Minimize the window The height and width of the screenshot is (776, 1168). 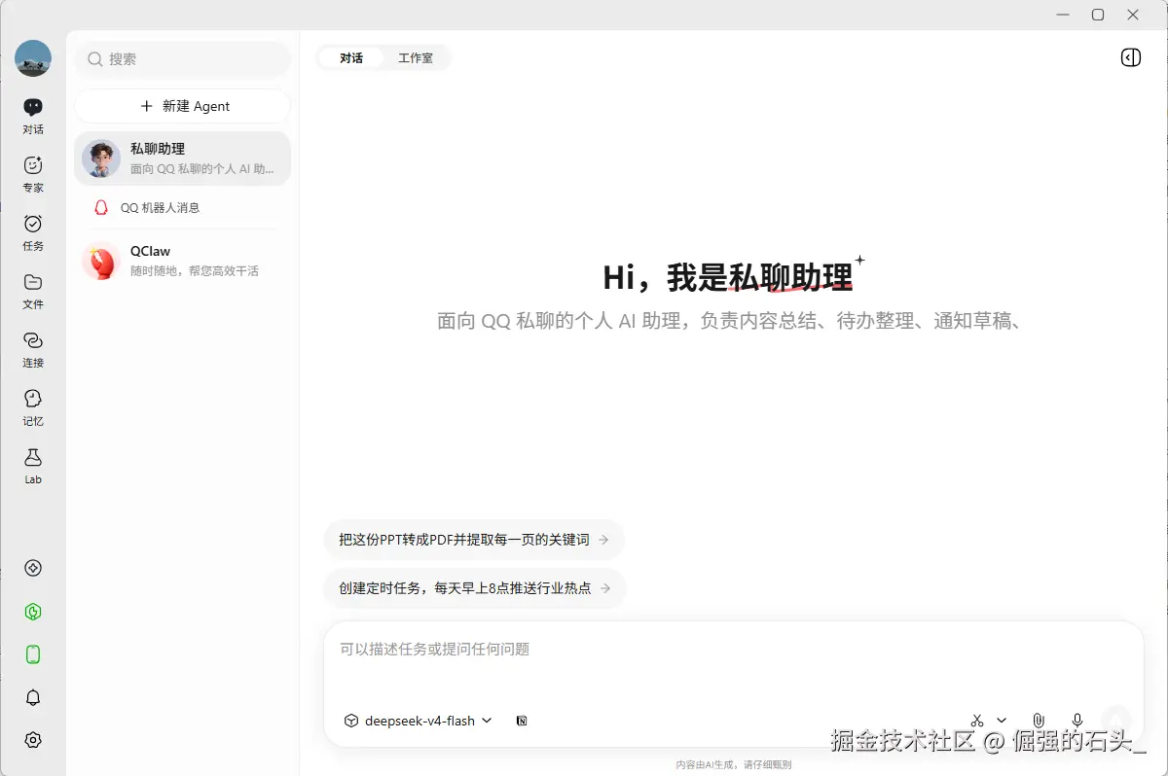coord(1063,15)
